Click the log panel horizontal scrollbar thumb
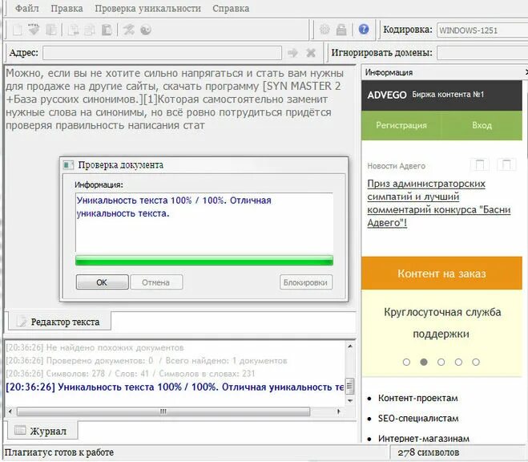The height and width of the screenshot is (462, 528). click(x=163, y=411)
